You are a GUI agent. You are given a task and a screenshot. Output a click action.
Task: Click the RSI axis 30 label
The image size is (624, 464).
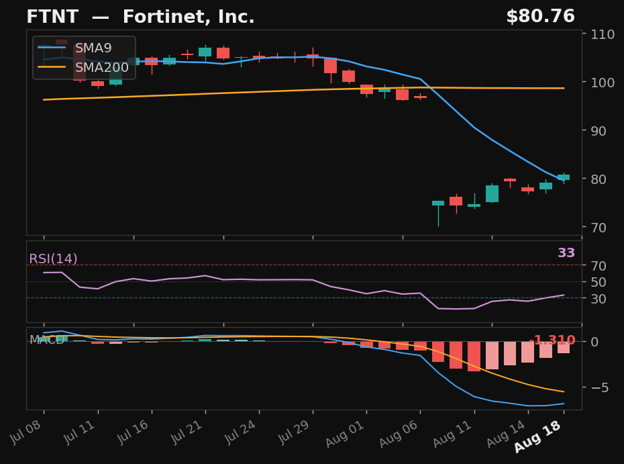[x=599, y=298]
